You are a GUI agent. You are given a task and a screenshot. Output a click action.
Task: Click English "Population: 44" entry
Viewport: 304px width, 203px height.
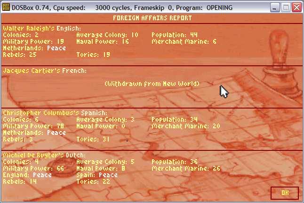click(175, 35)
